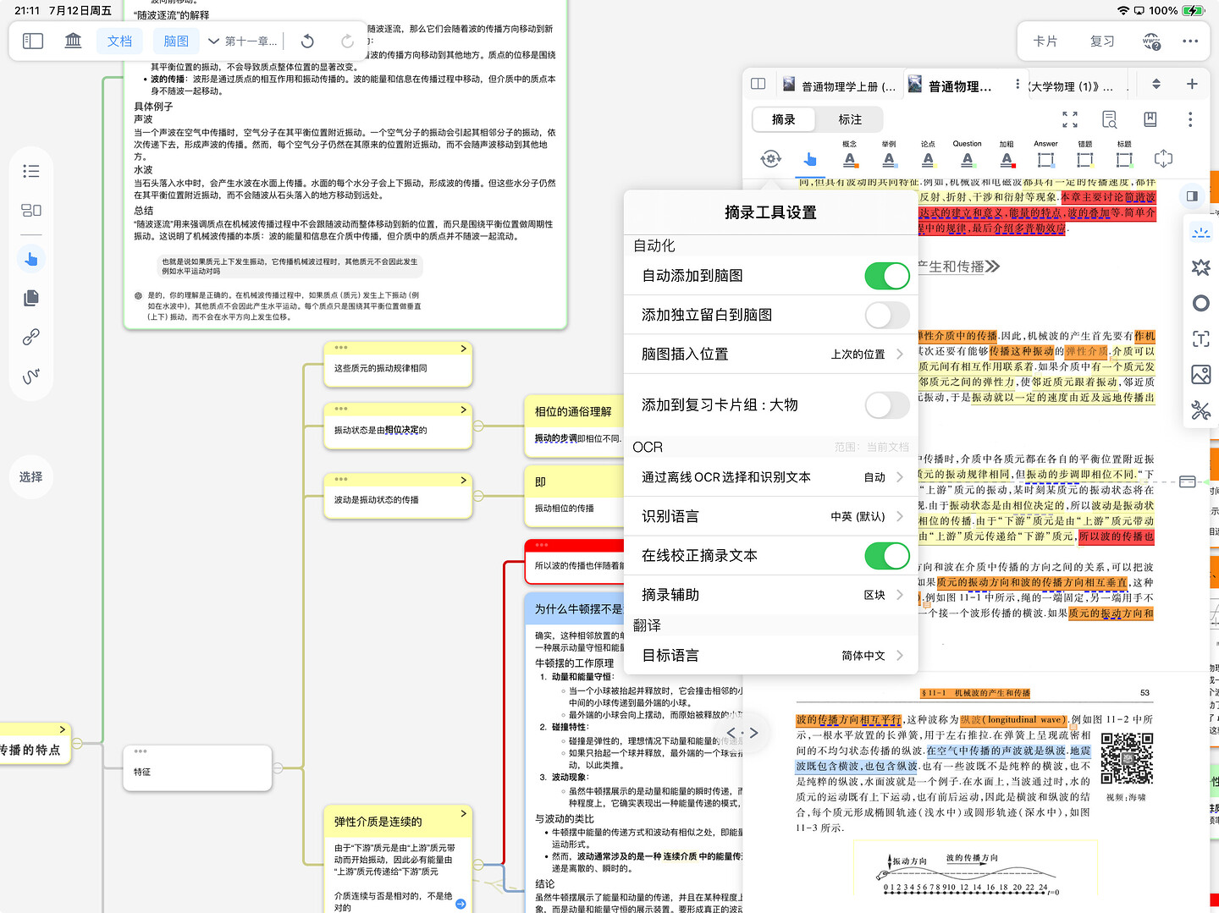1219x913 pixels.
Task: Click the copy documents icon in left toolbar
Action: [31, 298]
